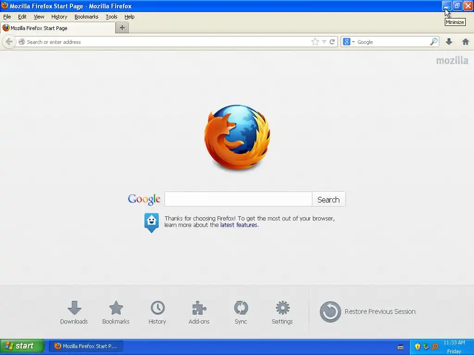
Task: Open Bookmarks shortcut on the start page
Action: (x=116, y=312)
